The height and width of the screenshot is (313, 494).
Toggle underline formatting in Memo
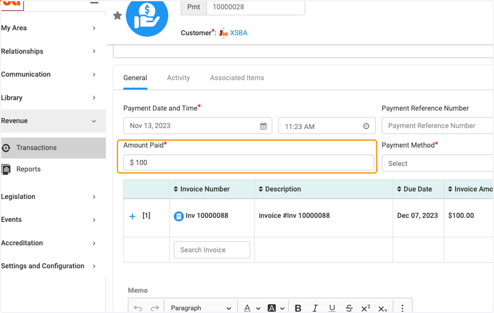[x=332, y=308]
